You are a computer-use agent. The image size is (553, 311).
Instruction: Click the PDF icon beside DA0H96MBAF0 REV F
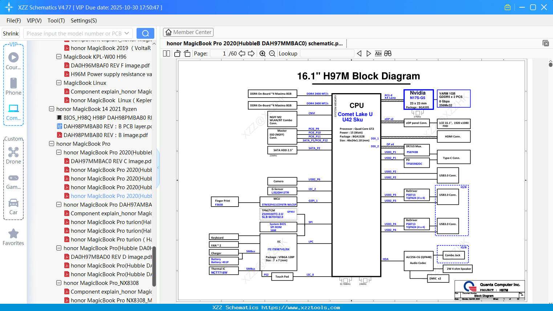pos(67,65)
